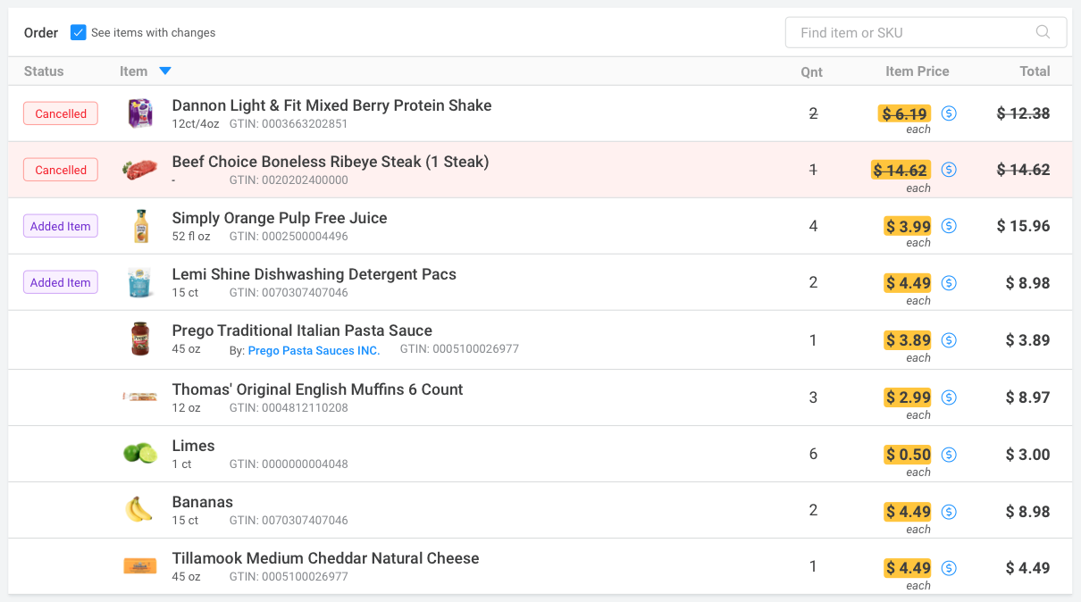Click the highlighted $ 0.50 Limes price
Image resolution: width=1081 pixels, height=602 pixels.
tap(908, 455)
